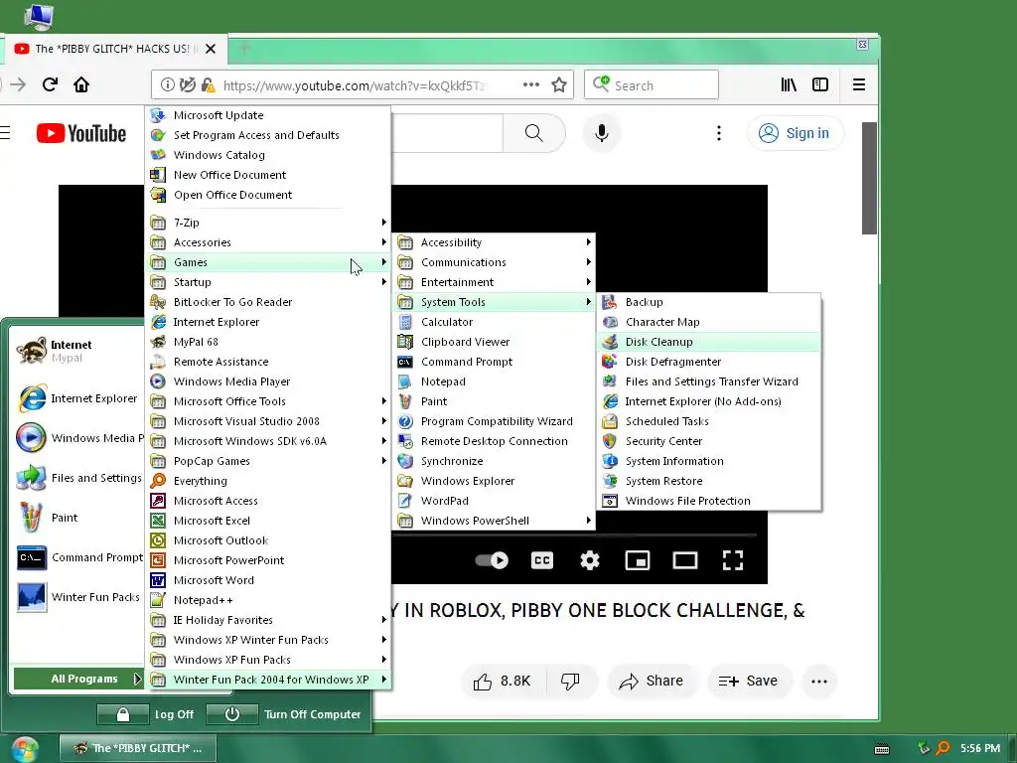This screenshot has width=1017, height=763.
Task: Open Communications submenu
Action: point(494,262)
